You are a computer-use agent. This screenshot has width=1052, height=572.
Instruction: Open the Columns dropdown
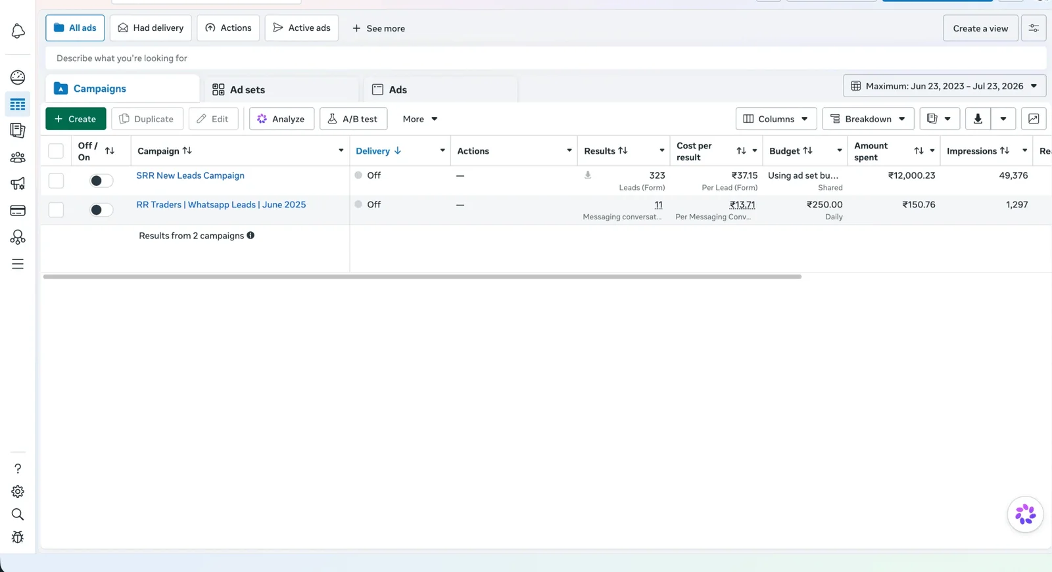pos(776,119)
